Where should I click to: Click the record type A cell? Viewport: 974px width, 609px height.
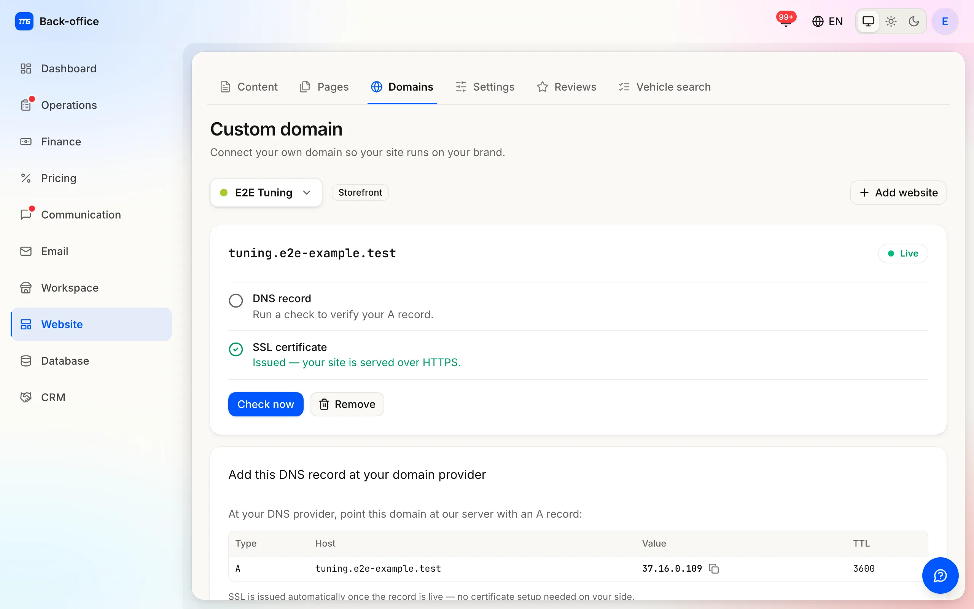click(238, 568)
